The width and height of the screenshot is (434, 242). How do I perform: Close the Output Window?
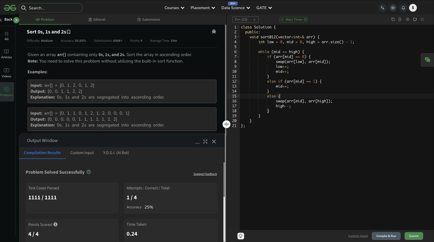tap(214, 142)
